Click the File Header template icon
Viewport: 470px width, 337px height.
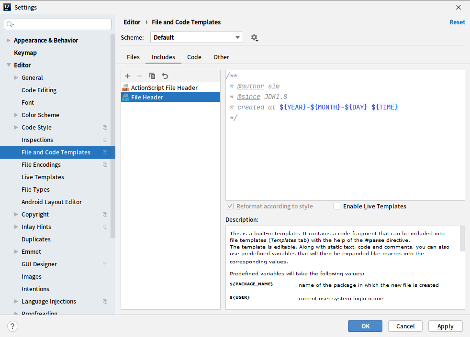(125, 97)
